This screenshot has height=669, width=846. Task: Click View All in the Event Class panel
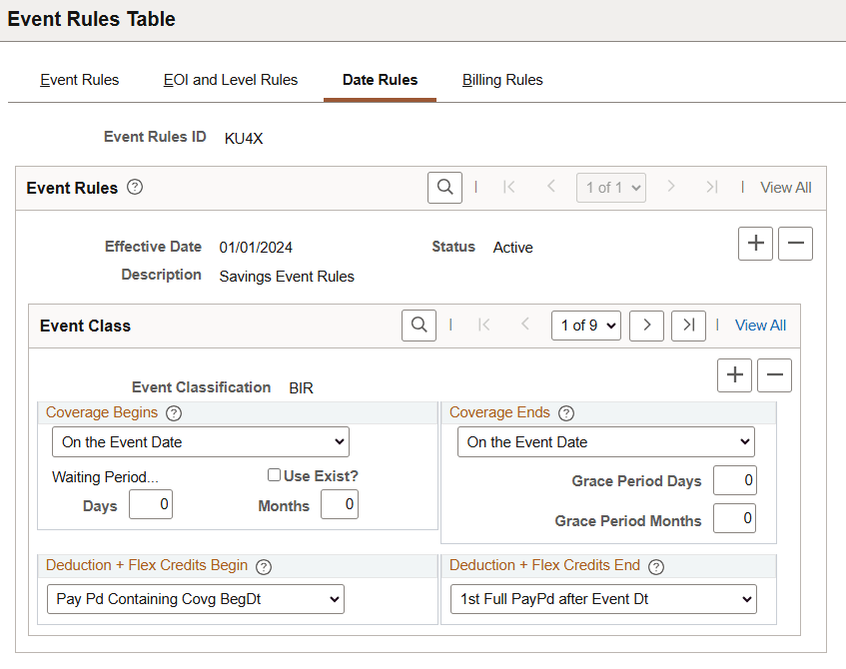pyautogui.click(x=760, y=325)
